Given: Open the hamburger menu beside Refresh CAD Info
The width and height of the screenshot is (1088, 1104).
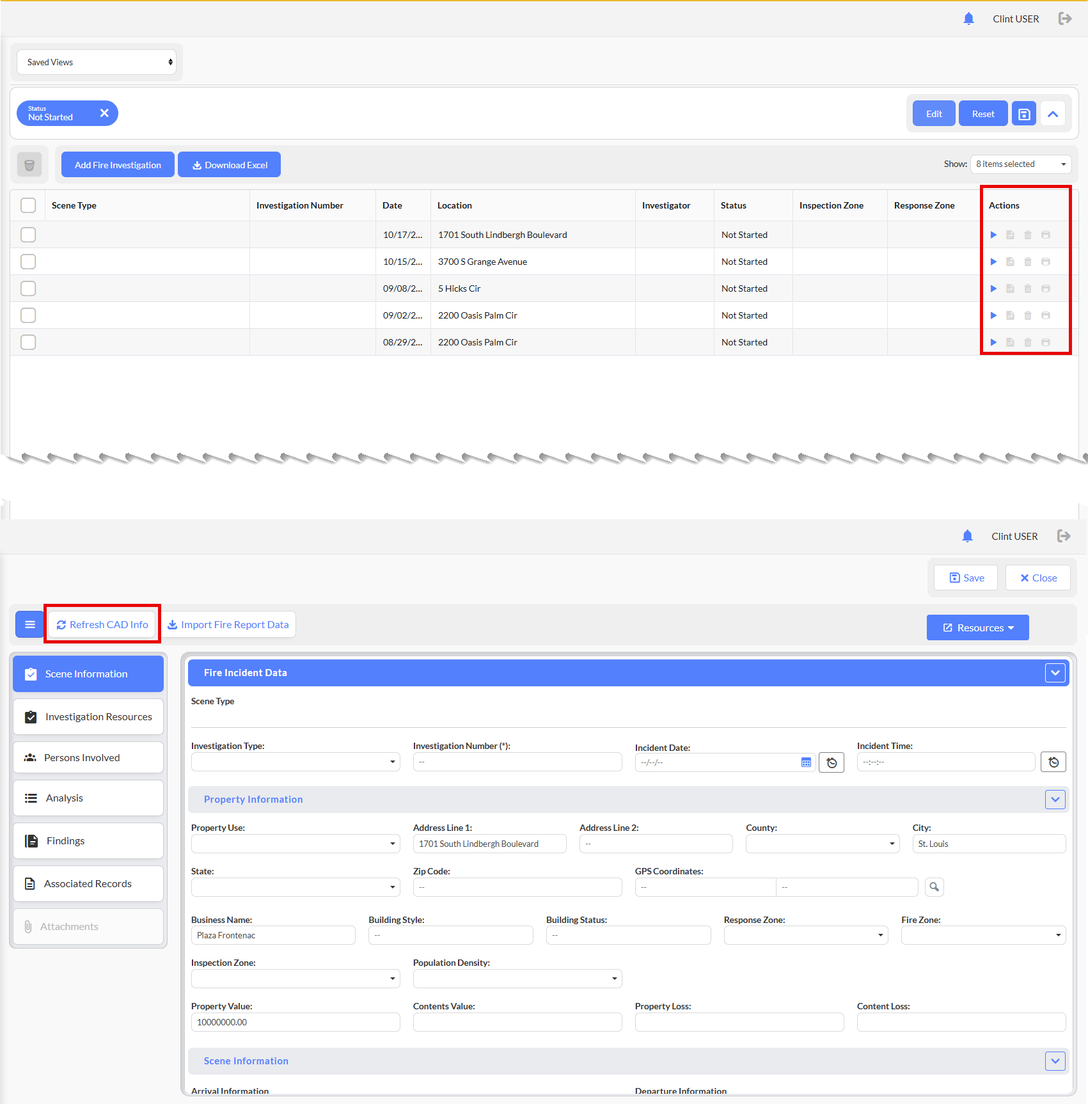Looking at the screenshot, I should coord(29,624).
